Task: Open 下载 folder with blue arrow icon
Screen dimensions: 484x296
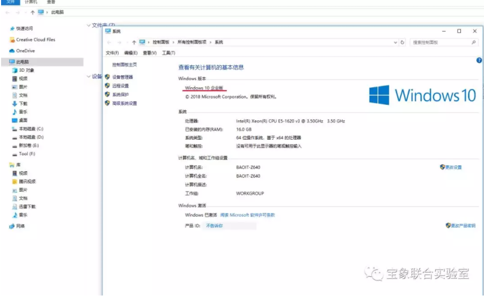Action: (x=23, y=103)
